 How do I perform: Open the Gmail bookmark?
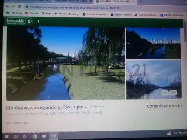point(17,13)
